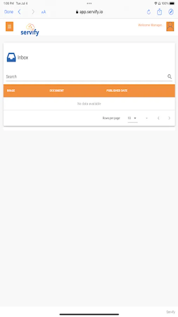This screenshot has height=317, width=178.
Task: Open in Safari compass icon
Action: pyautogui.click(x=171, y=12)
